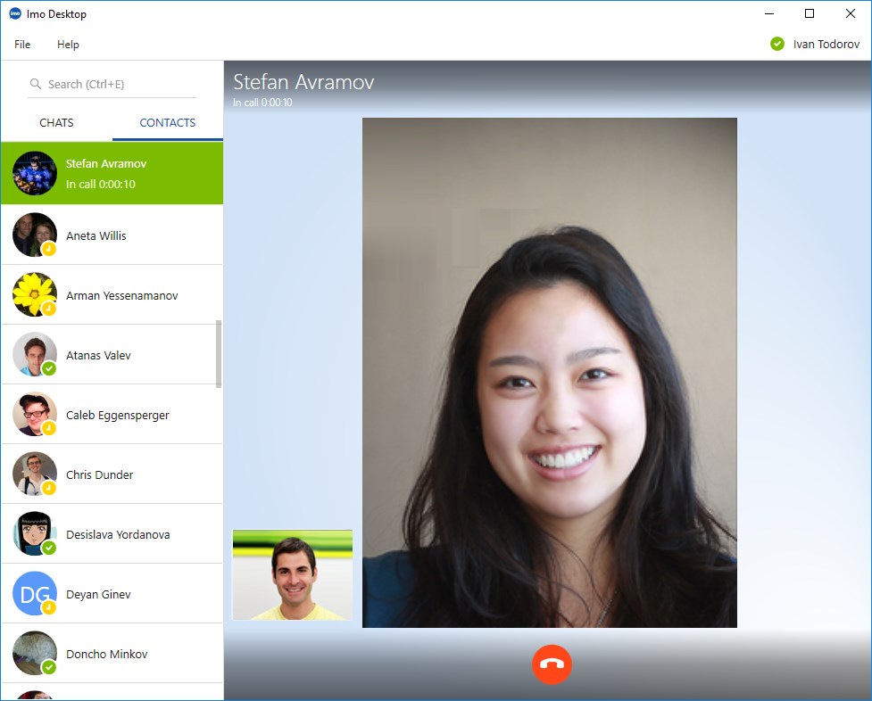The height and width of the screenshot is (701, 872).
Task: Open Aneta Willis contact
Action: (96, 236)
